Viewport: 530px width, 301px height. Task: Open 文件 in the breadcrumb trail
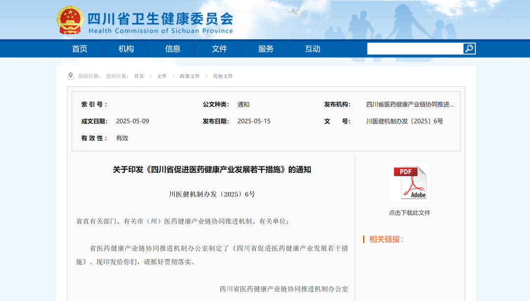(x=161, y=76)
